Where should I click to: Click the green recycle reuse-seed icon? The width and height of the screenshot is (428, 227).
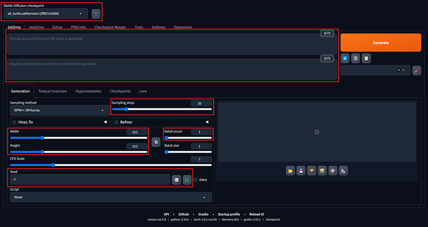187,180
